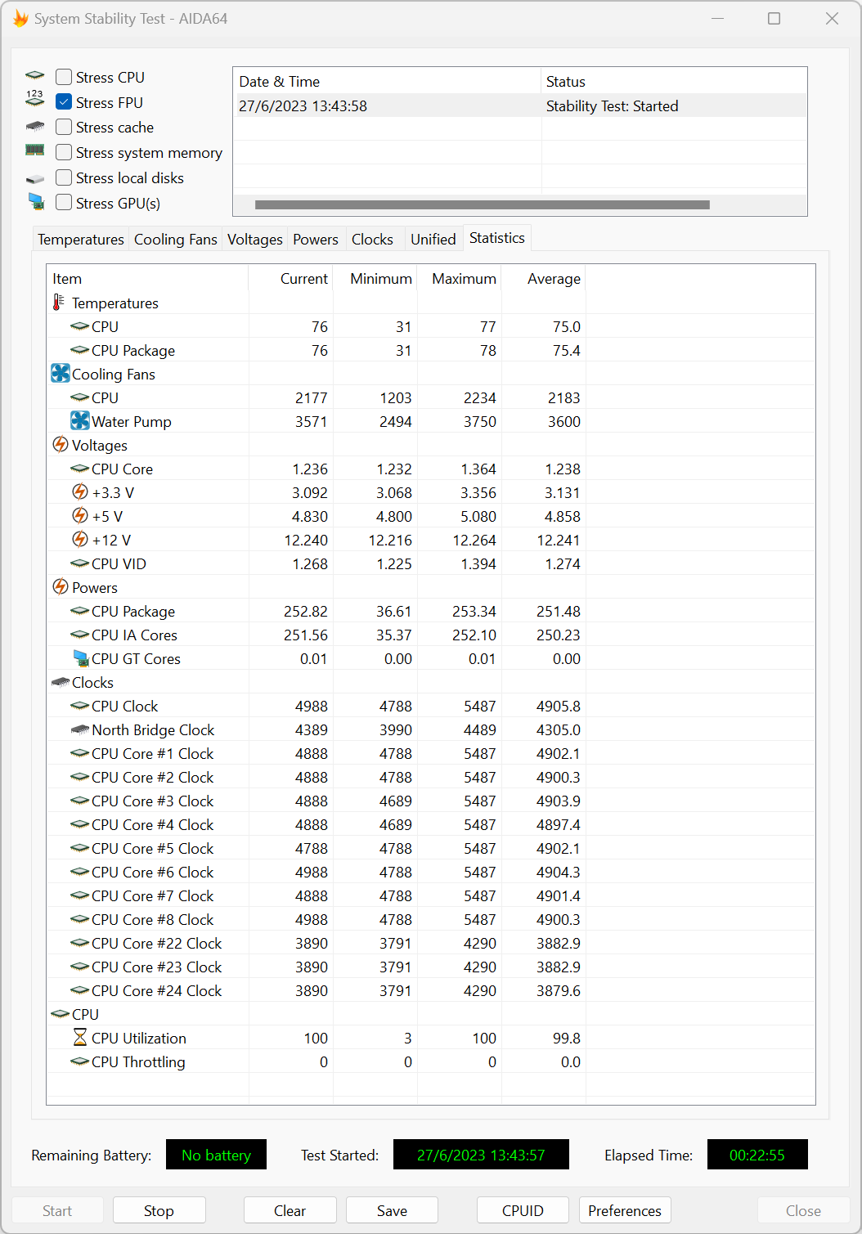Enable the Stress cache checkbox
Screen dimensions: 862x1234
(x=64, y=128)
